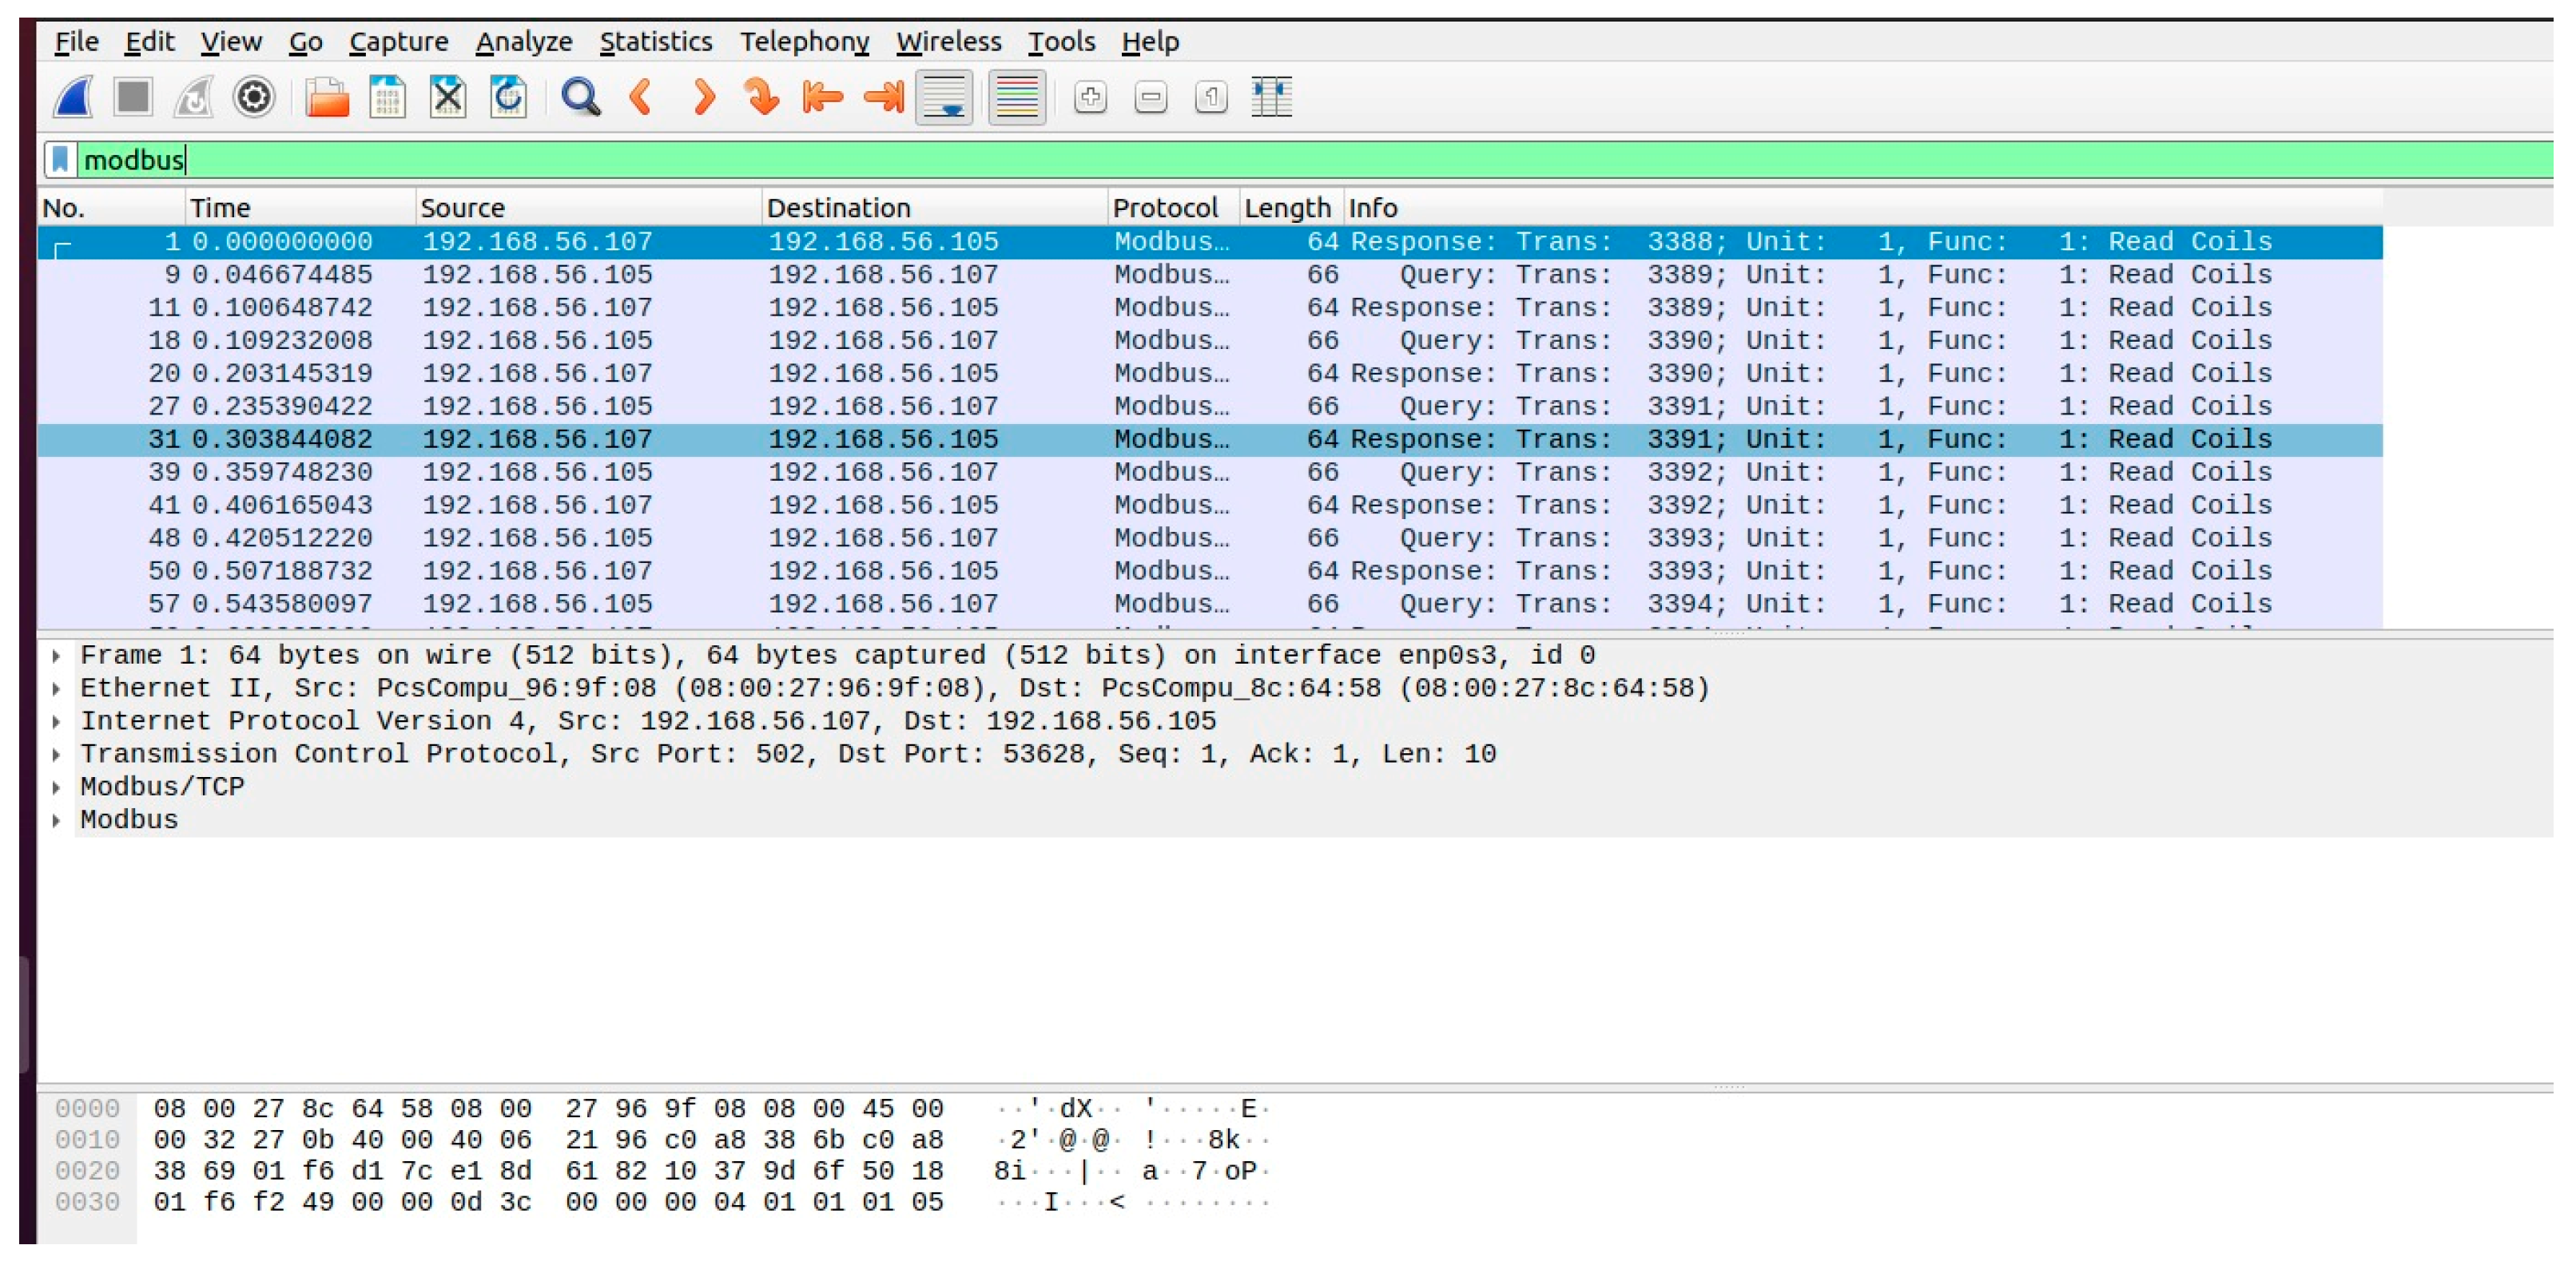Sort by the Protocol column header
Viewport: 2576px width, 1265px height.
click(1165, 208)
